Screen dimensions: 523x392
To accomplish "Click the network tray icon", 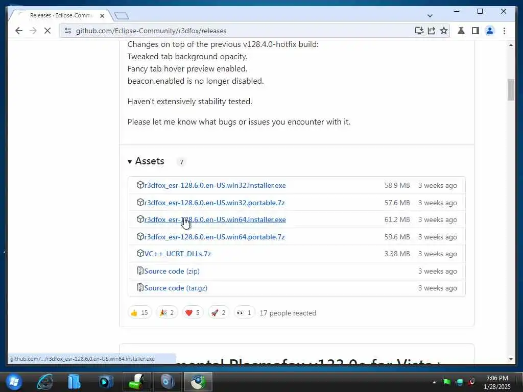I will coord(459,382).
